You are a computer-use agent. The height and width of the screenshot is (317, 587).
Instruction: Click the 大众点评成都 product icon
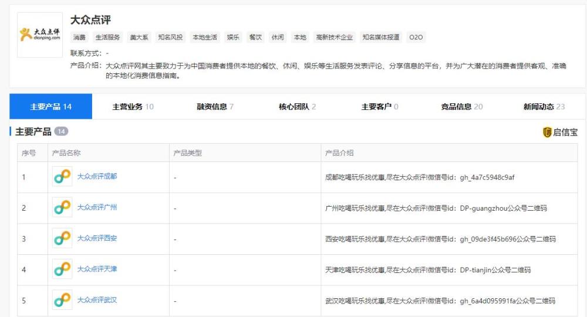[62, 176]
